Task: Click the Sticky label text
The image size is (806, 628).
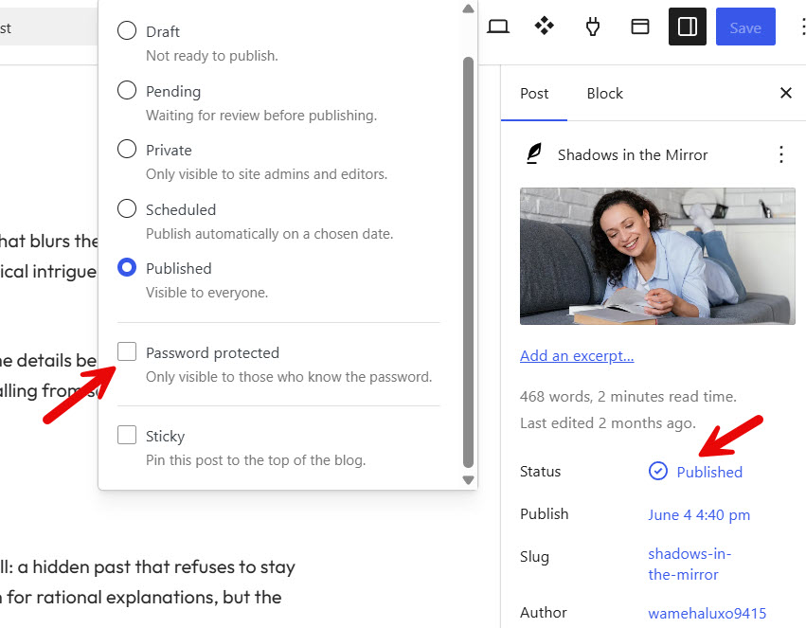Action: 165,436
